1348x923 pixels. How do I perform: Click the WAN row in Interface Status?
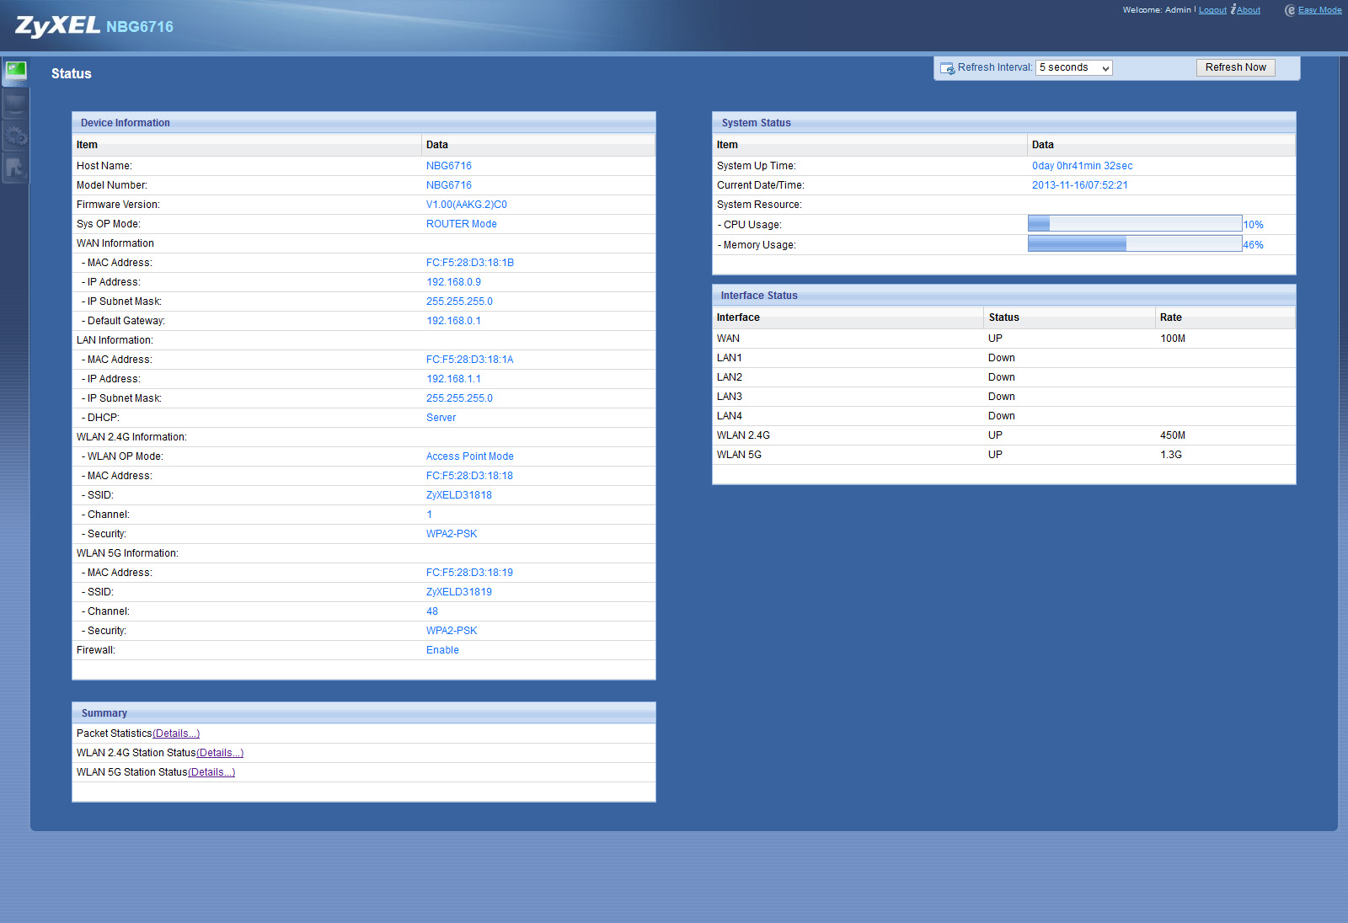pos(1004,339)
